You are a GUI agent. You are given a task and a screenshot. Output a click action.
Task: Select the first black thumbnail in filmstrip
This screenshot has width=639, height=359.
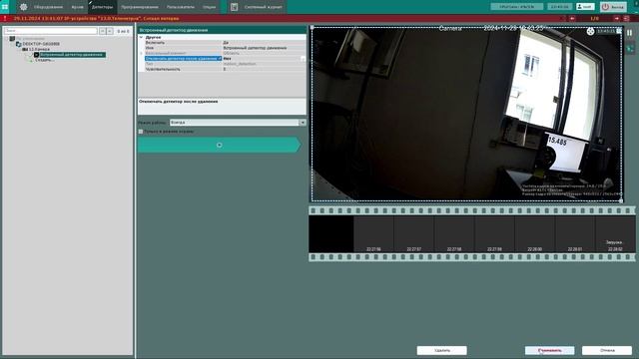pos(330,233)
